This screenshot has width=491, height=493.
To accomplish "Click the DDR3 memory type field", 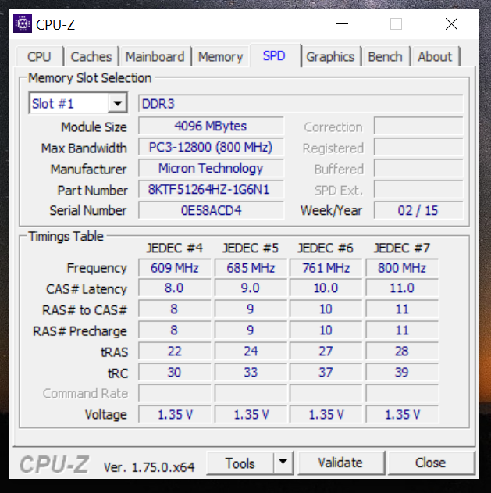I will tap(301, 103).
